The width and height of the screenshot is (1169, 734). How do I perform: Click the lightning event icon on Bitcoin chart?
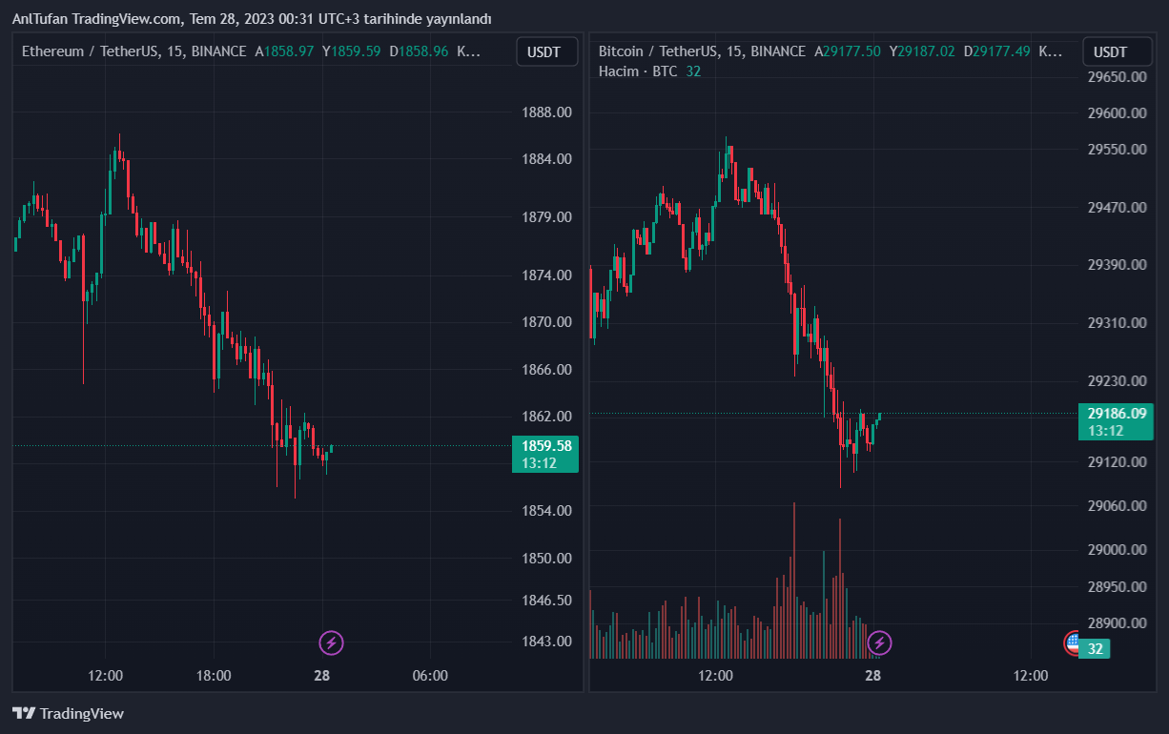pos(879,643)
